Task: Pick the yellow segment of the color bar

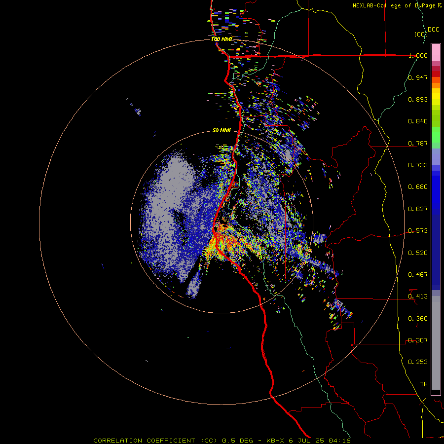Action: 436,97
